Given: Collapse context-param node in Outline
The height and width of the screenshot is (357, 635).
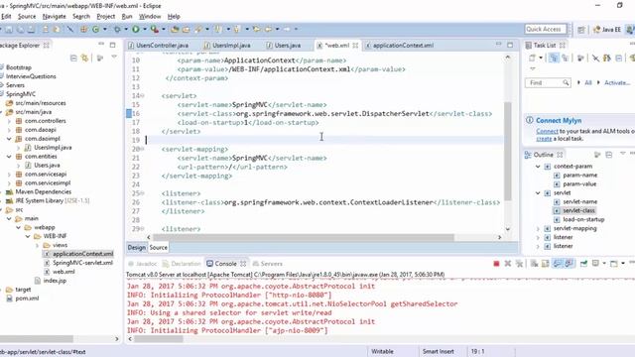Looking at the screenshot, I should (538, 167).
